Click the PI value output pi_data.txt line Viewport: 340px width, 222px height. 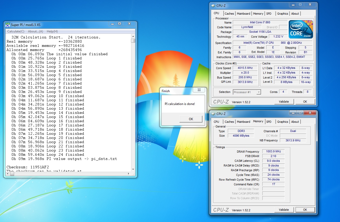click(x=64, y=159)
